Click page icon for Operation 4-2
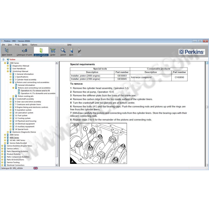 pos(19,93)
